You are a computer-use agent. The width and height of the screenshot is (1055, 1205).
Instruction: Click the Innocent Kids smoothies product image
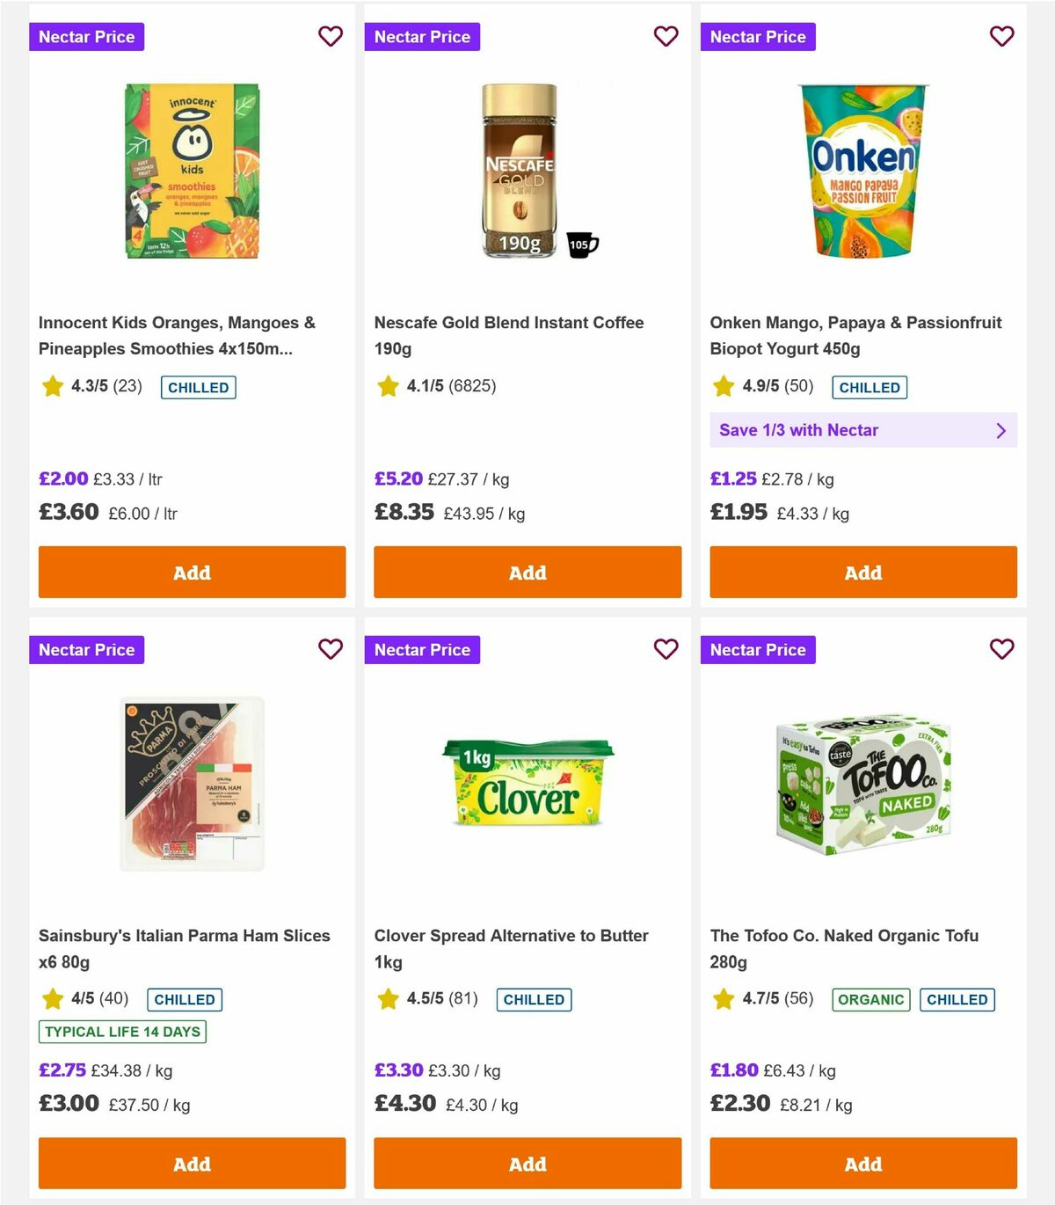(x=191, y=172)
